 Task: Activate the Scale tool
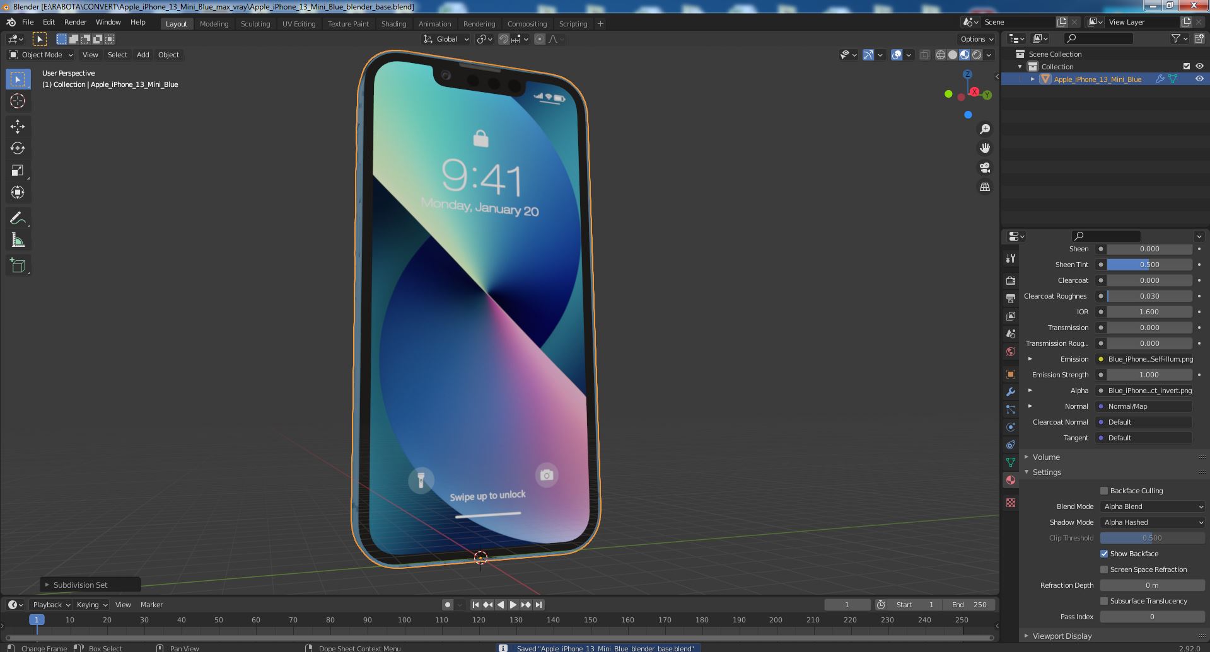pyautogui.click(x=18, y=171)
